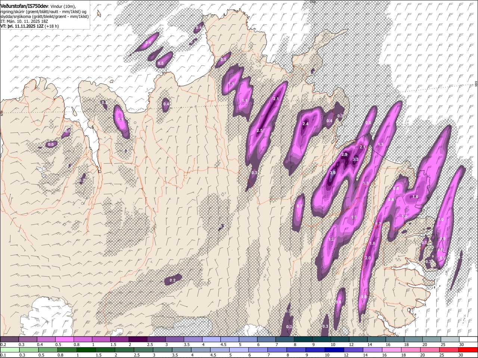Click the '3.9' snowfall value on the map
Viewport: 478px width, 358px height.
(x=333, y=173)
